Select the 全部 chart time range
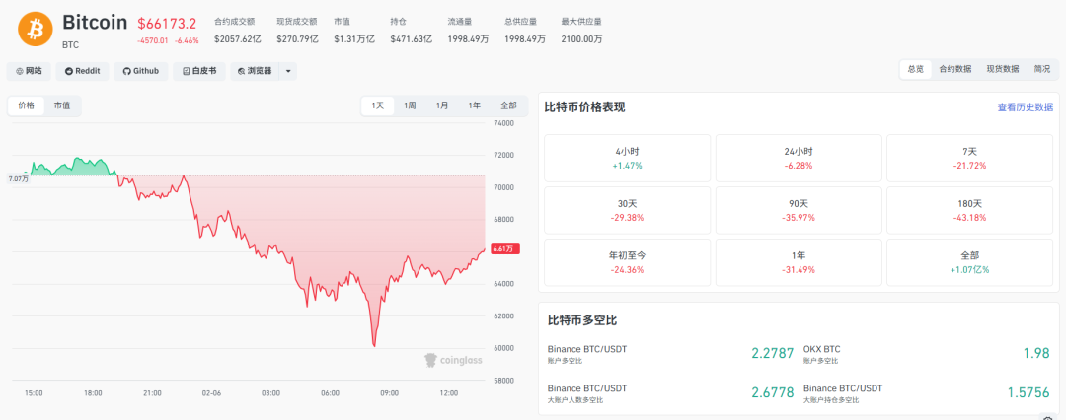 click(508, 105)
